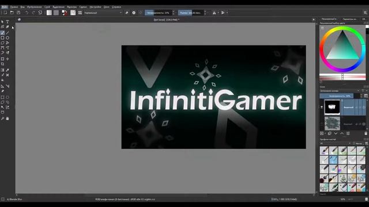Select the Freehand Brush tool

tap(2, 33)
